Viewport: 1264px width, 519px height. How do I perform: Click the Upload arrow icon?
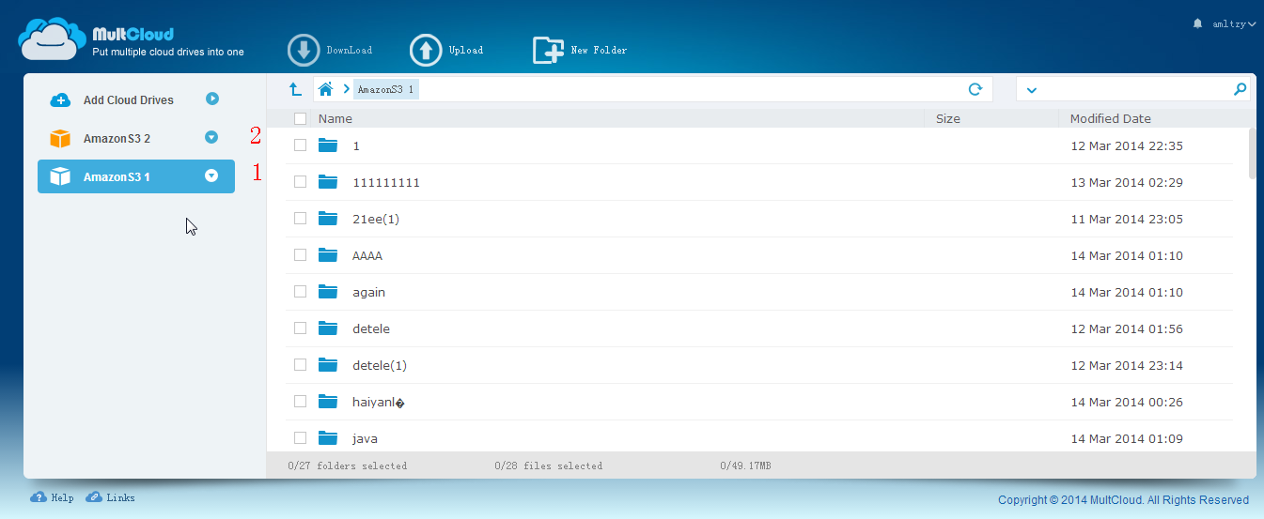coord(426,50)
